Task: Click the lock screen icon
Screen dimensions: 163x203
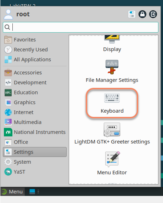Action: pos(142,14)
